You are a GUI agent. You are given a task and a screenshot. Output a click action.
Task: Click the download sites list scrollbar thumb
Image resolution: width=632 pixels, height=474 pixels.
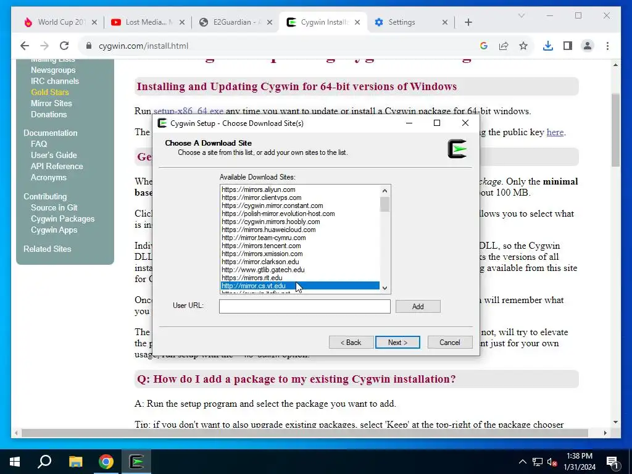point(385,204)
